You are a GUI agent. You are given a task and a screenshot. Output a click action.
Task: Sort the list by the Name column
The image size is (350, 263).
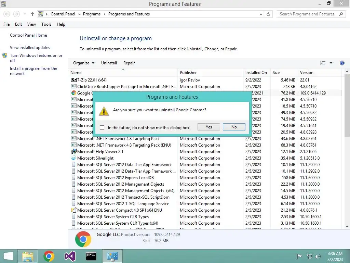point(123,73)
